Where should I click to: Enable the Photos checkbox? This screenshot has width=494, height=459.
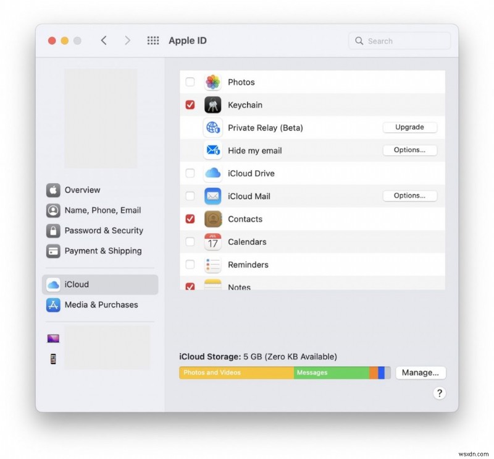coord(190,82)
